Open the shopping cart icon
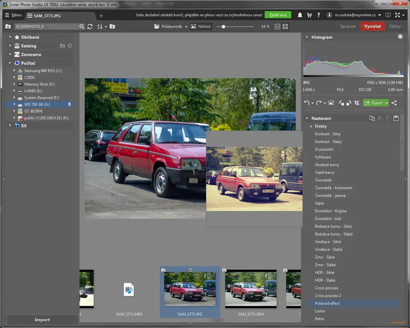This screenshot has height=328, width=410. pyautogui.click(x=309, y=15)
